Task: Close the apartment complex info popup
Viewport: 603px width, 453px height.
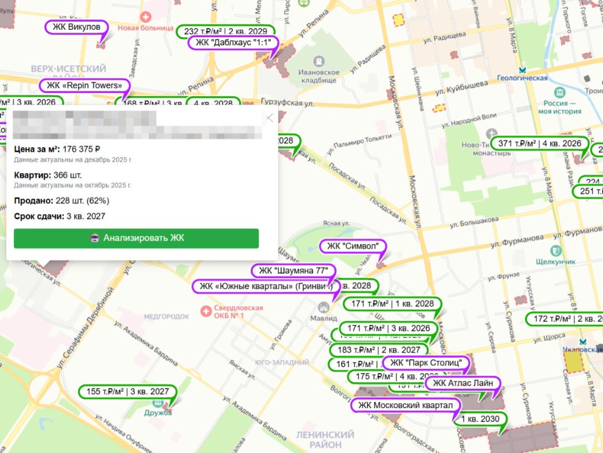Action: coord(269,118)
